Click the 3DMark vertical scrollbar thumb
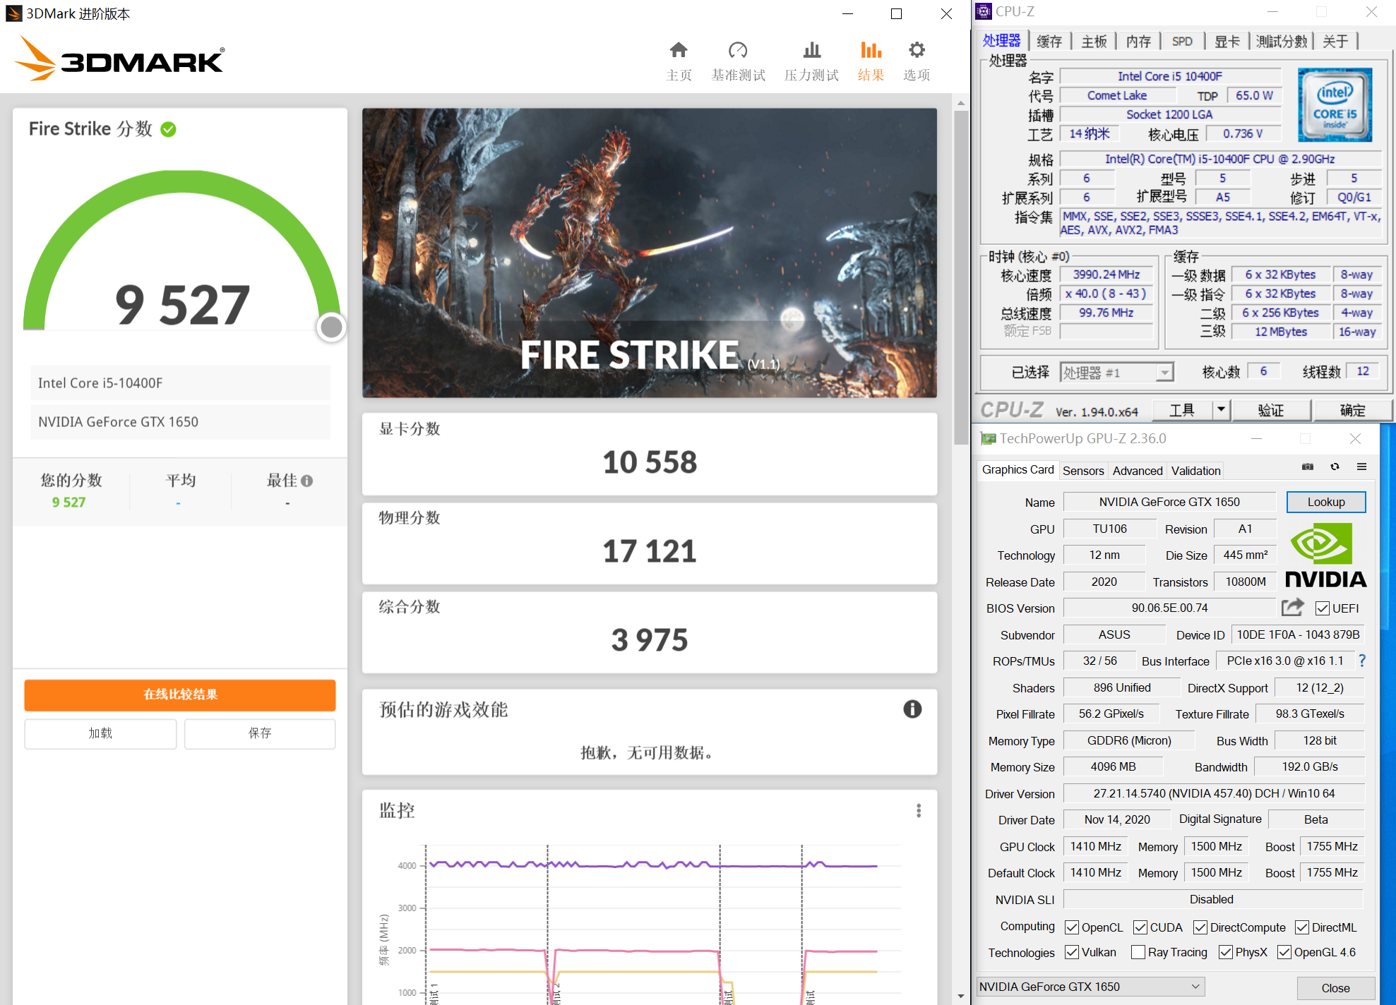 [x=961, y=277]
